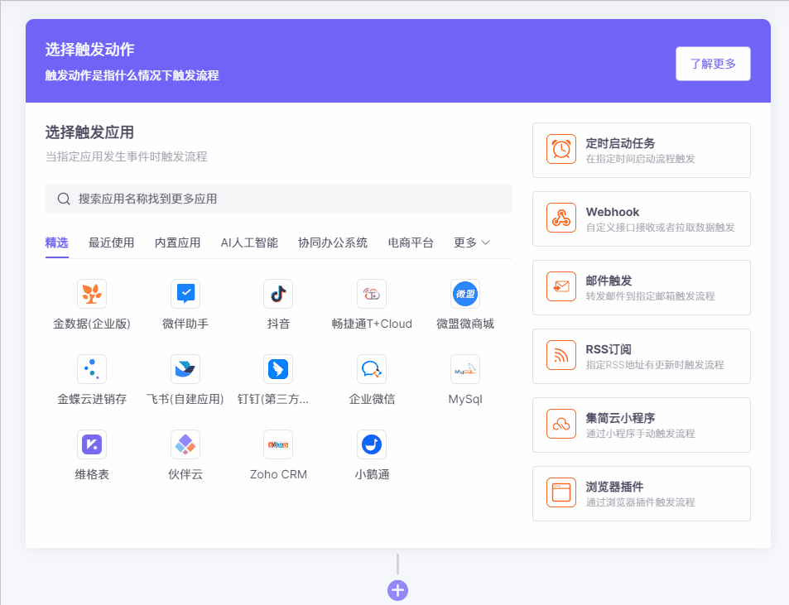Select the 畅捷通T+Cloud app icon

[x=372, y=294]
